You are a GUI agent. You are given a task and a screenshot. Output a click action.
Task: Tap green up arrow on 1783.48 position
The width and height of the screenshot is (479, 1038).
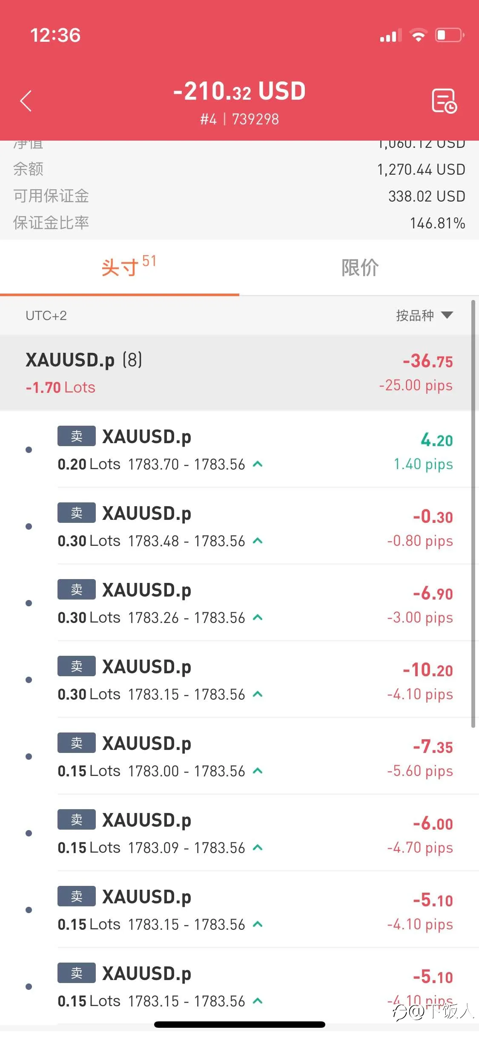pyautogui.click(x=258, y=541)
